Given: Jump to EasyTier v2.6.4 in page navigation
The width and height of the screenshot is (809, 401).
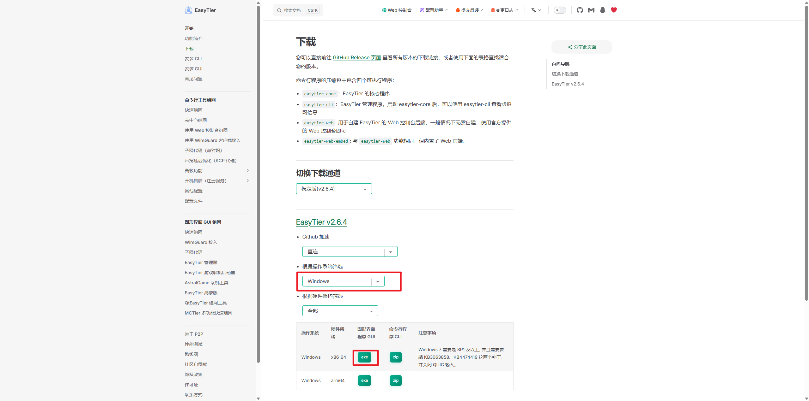Looking at the screenshot, I should [x=568, y=84].
